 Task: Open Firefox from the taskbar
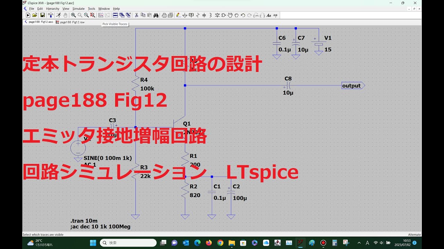coord(208,243)
